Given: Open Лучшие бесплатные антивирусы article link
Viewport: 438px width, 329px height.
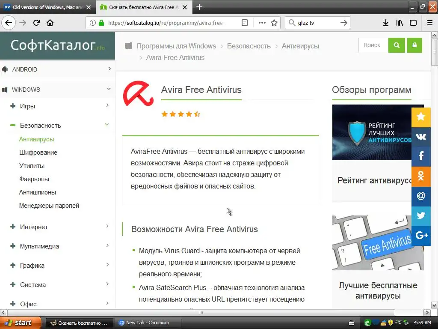Looking at the screenshot, I should (378, 290).
